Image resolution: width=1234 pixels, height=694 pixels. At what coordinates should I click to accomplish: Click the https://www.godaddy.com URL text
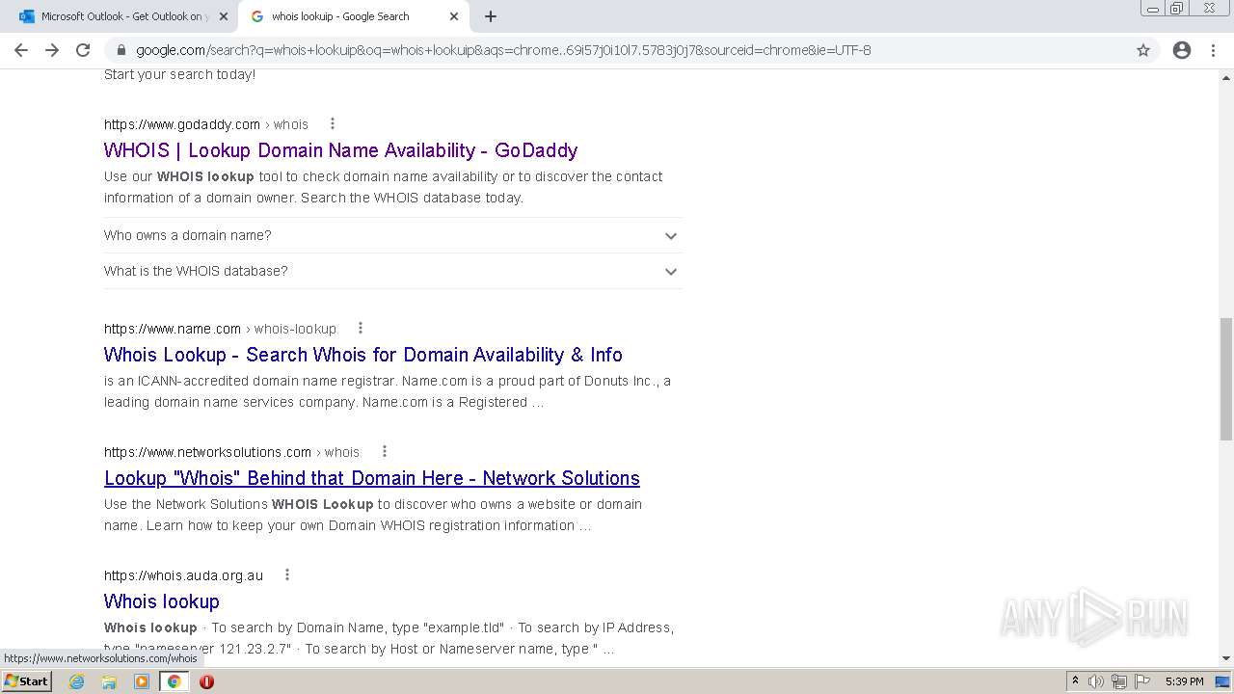[182, 124]
